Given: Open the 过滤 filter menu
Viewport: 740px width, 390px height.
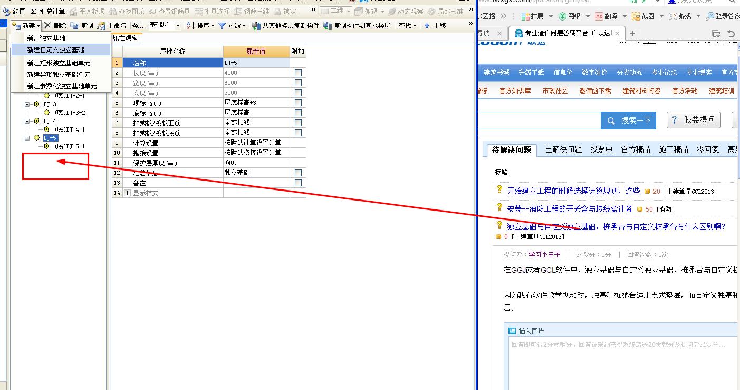Looking at the screenshot, I should [232, 25].
